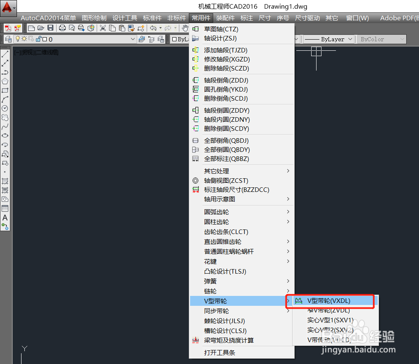Image resolution: width=419 pixels, height=364 pixels.
Task: Click the layer 0 color square
Action: coord(45,39)
